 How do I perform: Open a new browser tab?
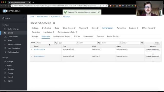[33, 2]
